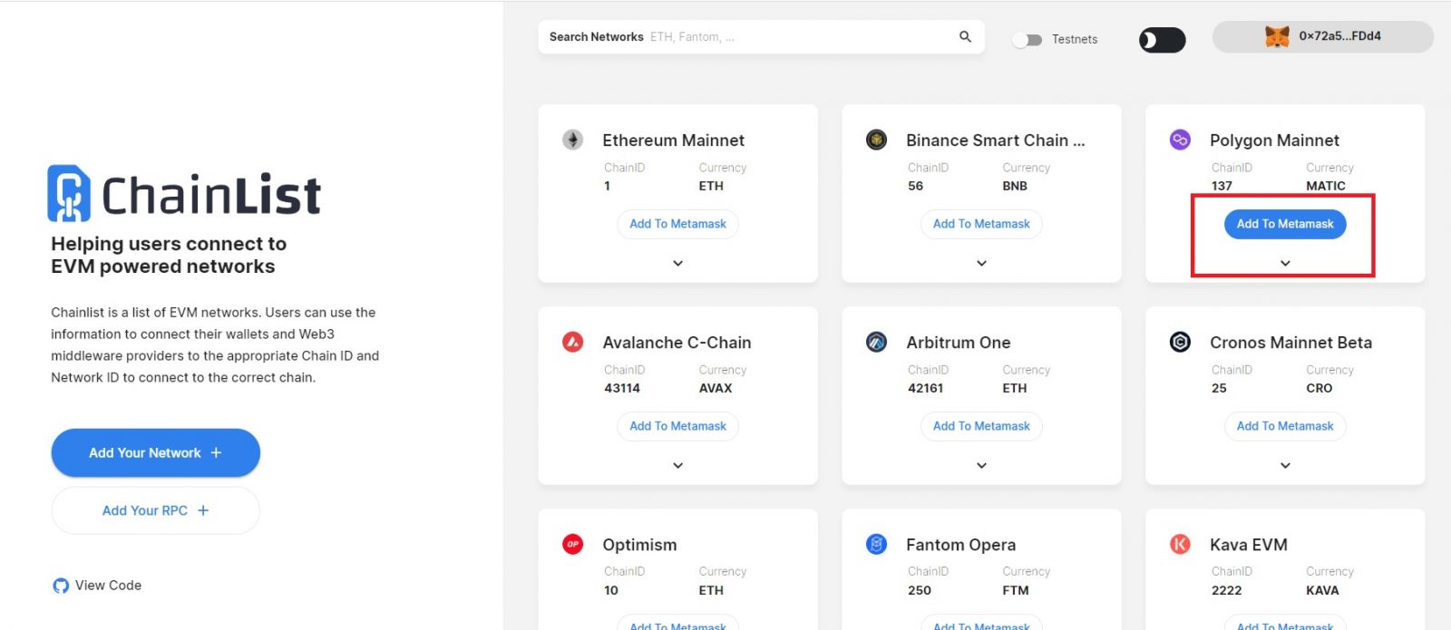Viewport: 1451px width, 630px height.
Task: Expand the Arbitrum One card details
Action: click(981, 465)
